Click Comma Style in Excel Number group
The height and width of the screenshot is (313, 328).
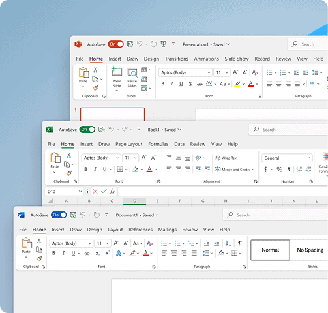(289, 170)
